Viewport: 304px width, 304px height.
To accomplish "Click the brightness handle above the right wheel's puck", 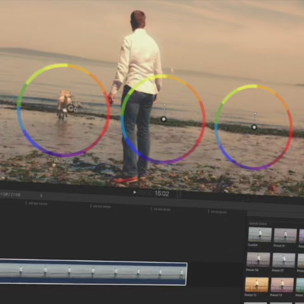I will [255, 113].
